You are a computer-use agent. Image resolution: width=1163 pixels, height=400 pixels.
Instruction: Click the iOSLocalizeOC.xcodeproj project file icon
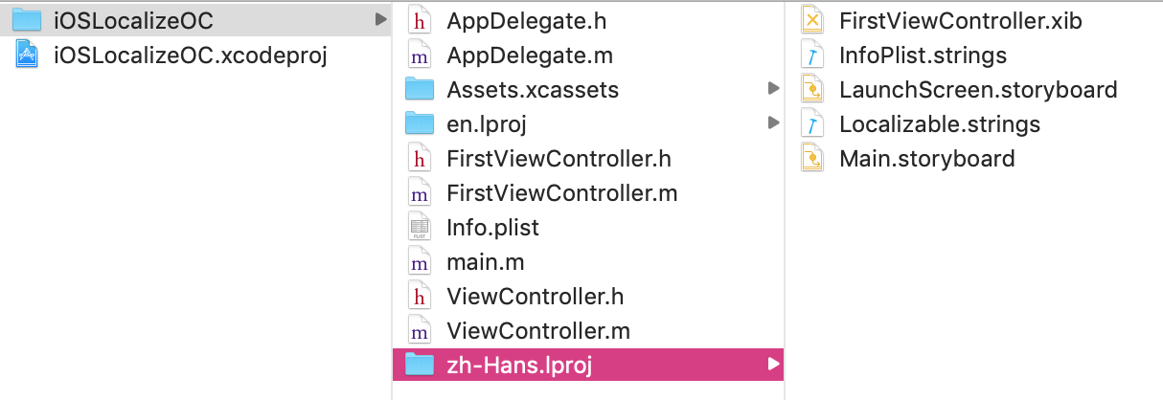(27, 55)
